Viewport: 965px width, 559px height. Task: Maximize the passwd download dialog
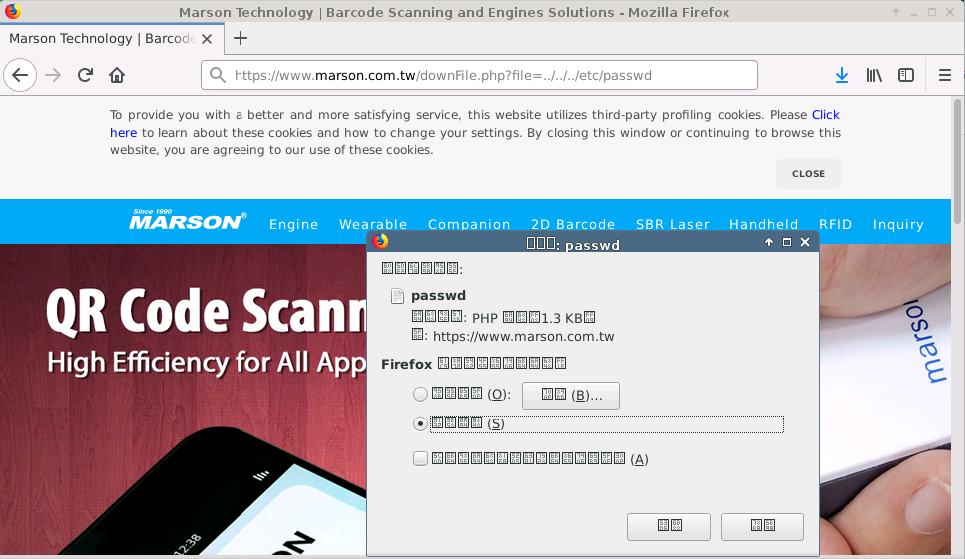click(787, 242)
